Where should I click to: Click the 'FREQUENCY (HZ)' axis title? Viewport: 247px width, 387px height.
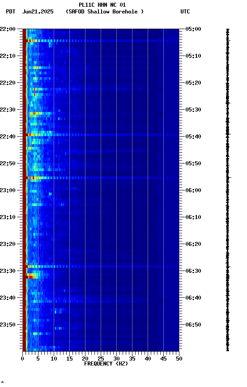point(106,364)
